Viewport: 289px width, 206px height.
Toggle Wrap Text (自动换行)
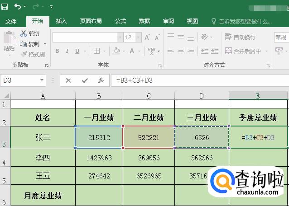240,37
